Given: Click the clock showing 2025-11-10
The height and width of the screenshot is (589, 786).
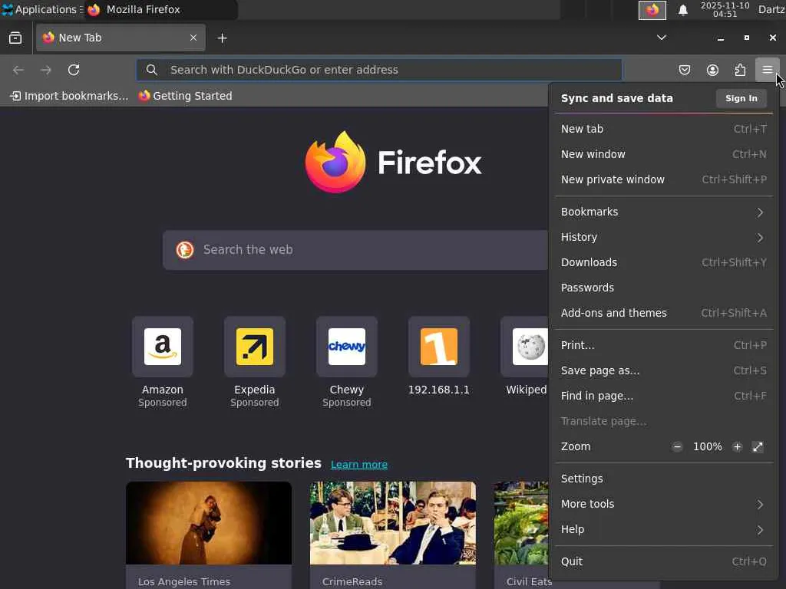Looking at the screenshot, I should [x=725, y=9].
